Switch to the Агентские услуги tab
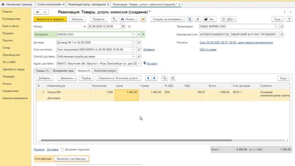This screenshot has height=166, width=295. pos(105,71)
